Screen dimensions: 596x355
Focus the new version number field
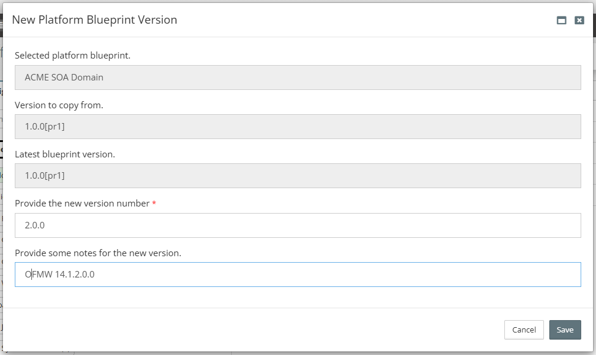tap(297, 225)
